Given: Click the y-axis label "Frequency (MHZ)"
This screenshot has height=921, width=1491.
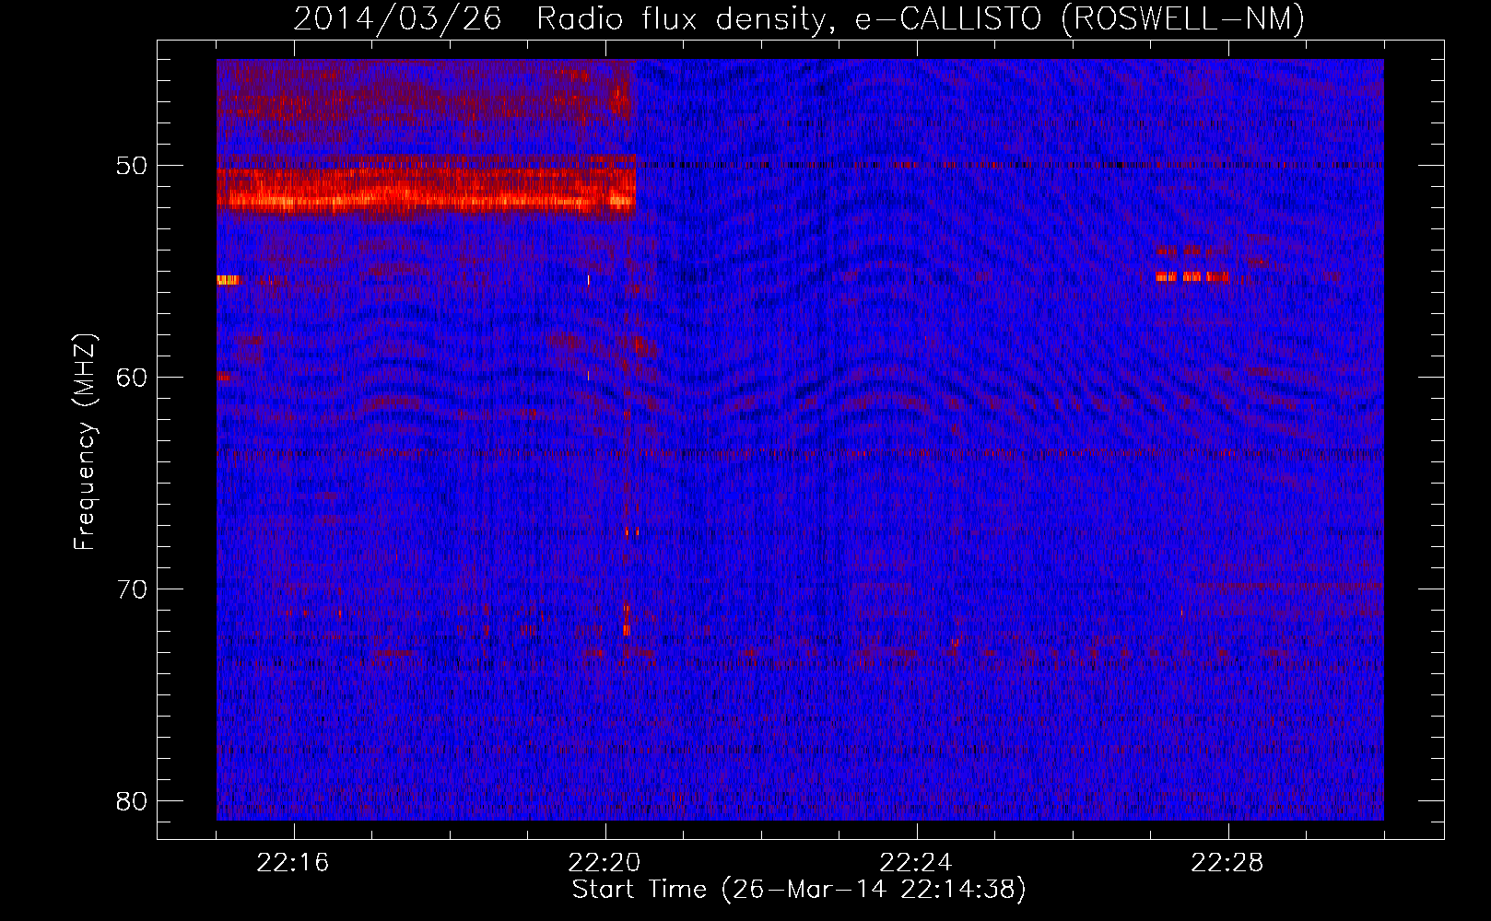Looking at the screenshot, I should (x=85, y=442).
